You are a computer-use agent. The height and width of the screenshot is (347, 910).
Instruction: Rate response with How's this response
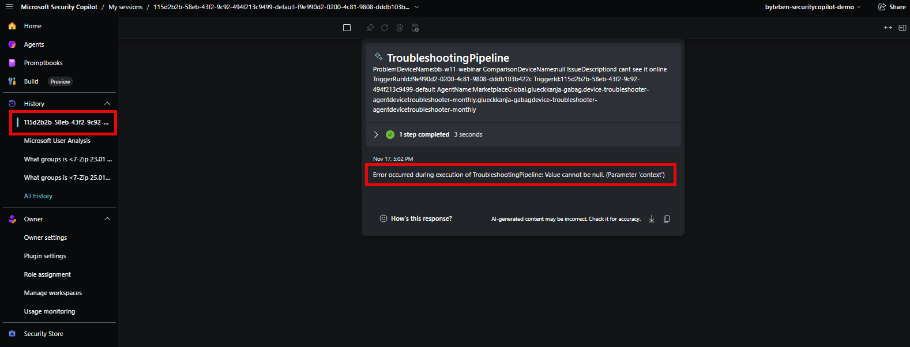(416, 218)
